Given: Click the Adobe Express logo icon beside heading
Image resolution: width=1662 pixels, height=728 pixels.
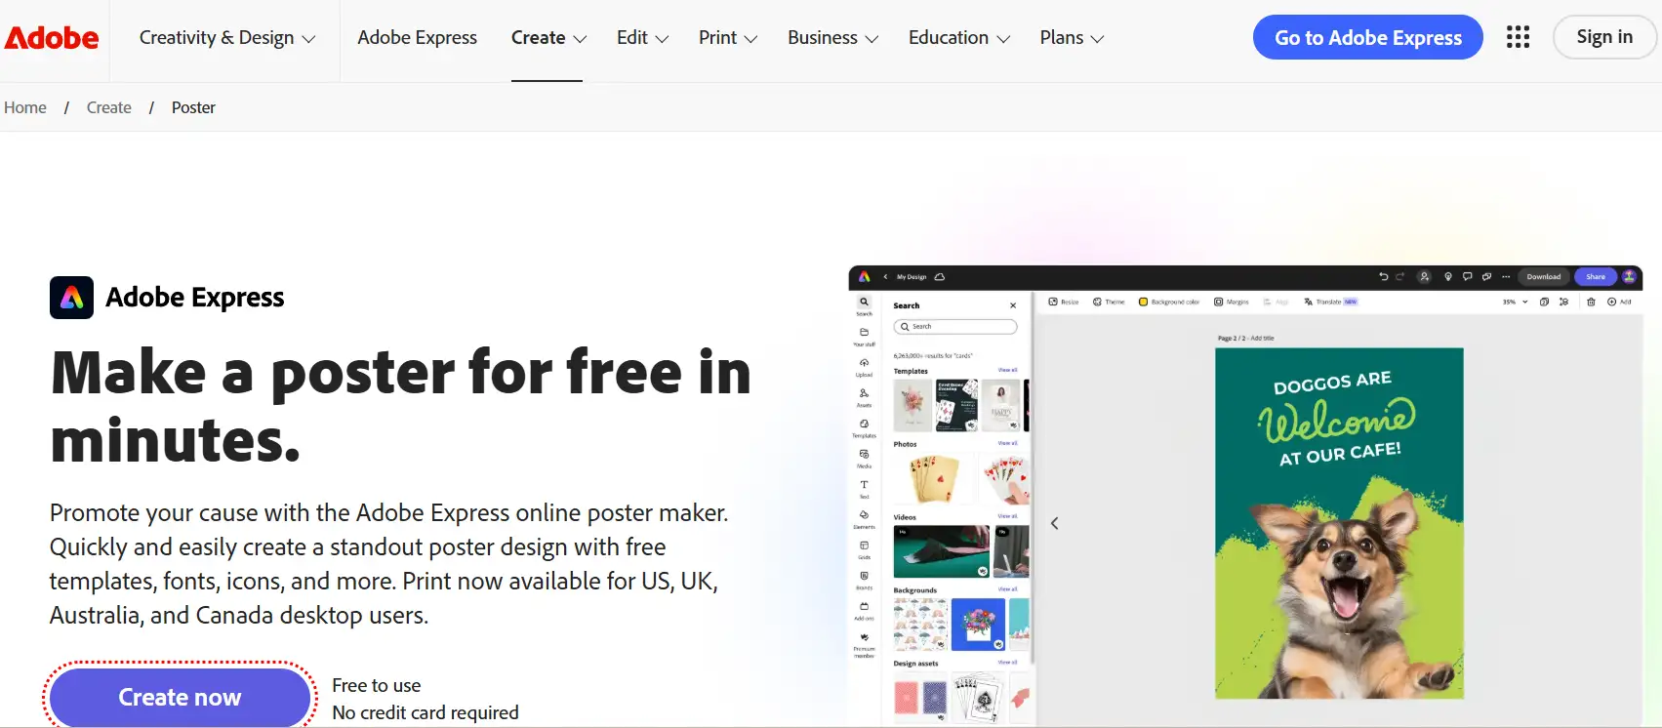Looking at the screenshot, I should [71, 298].
